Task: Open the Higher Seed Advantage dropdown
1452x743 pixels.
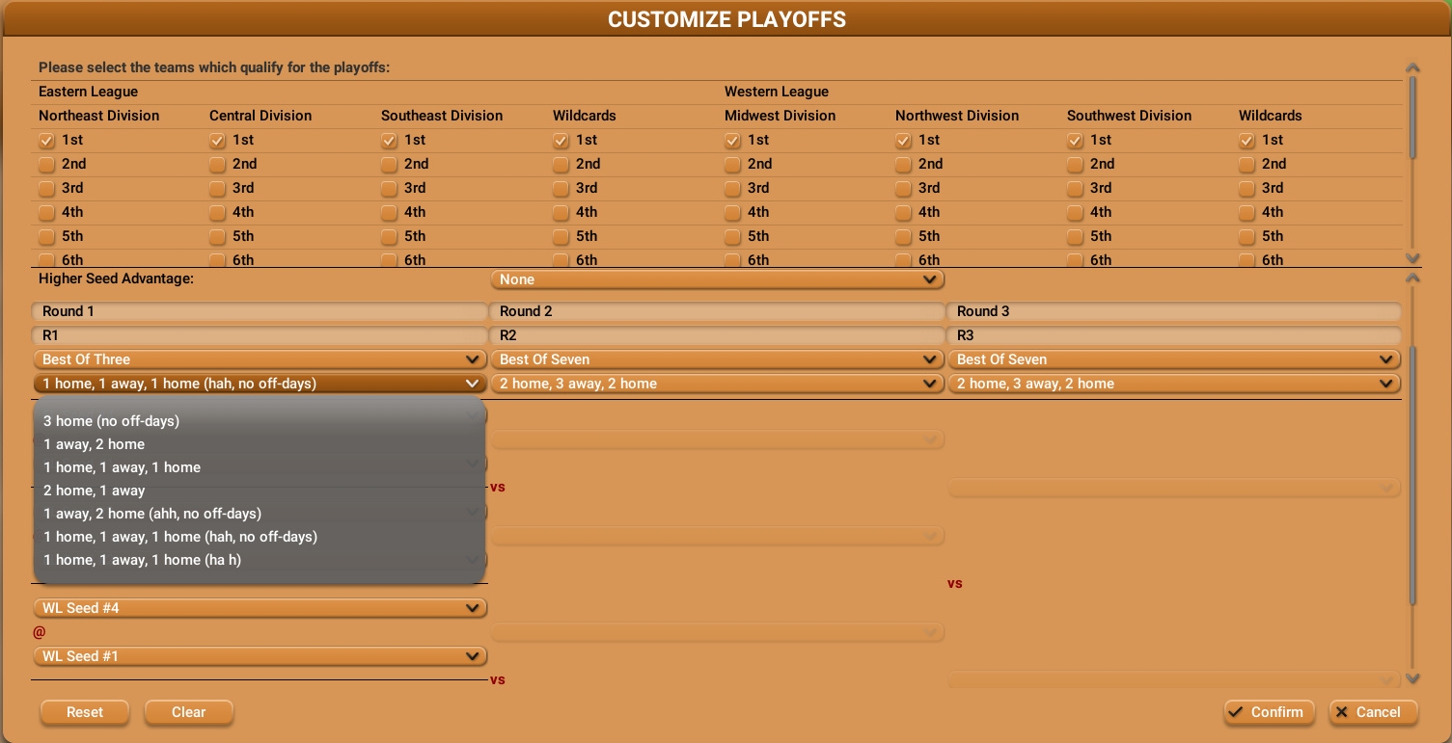Action: pyautogui.click(x=717, y=279)
